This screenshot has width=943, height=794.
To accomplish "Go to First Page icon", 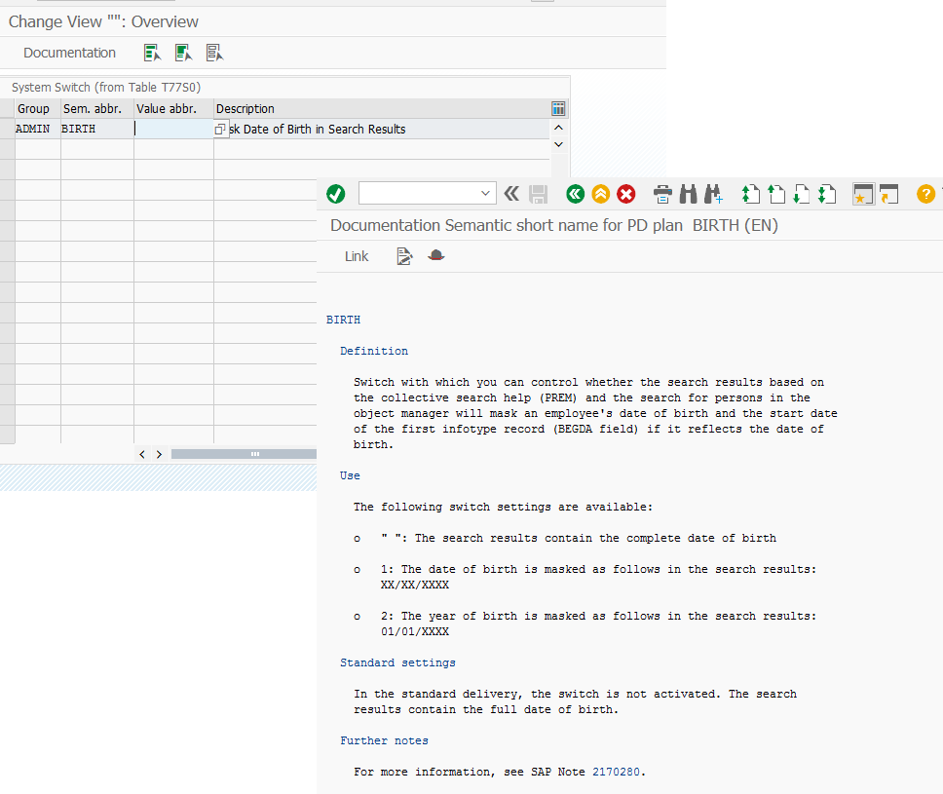I will 750,194.
